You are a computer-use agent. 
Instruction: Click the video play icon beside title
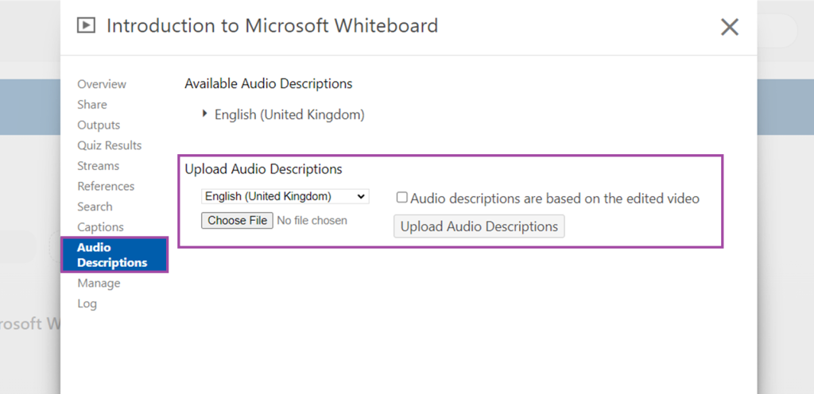click(x=86, y=25)
